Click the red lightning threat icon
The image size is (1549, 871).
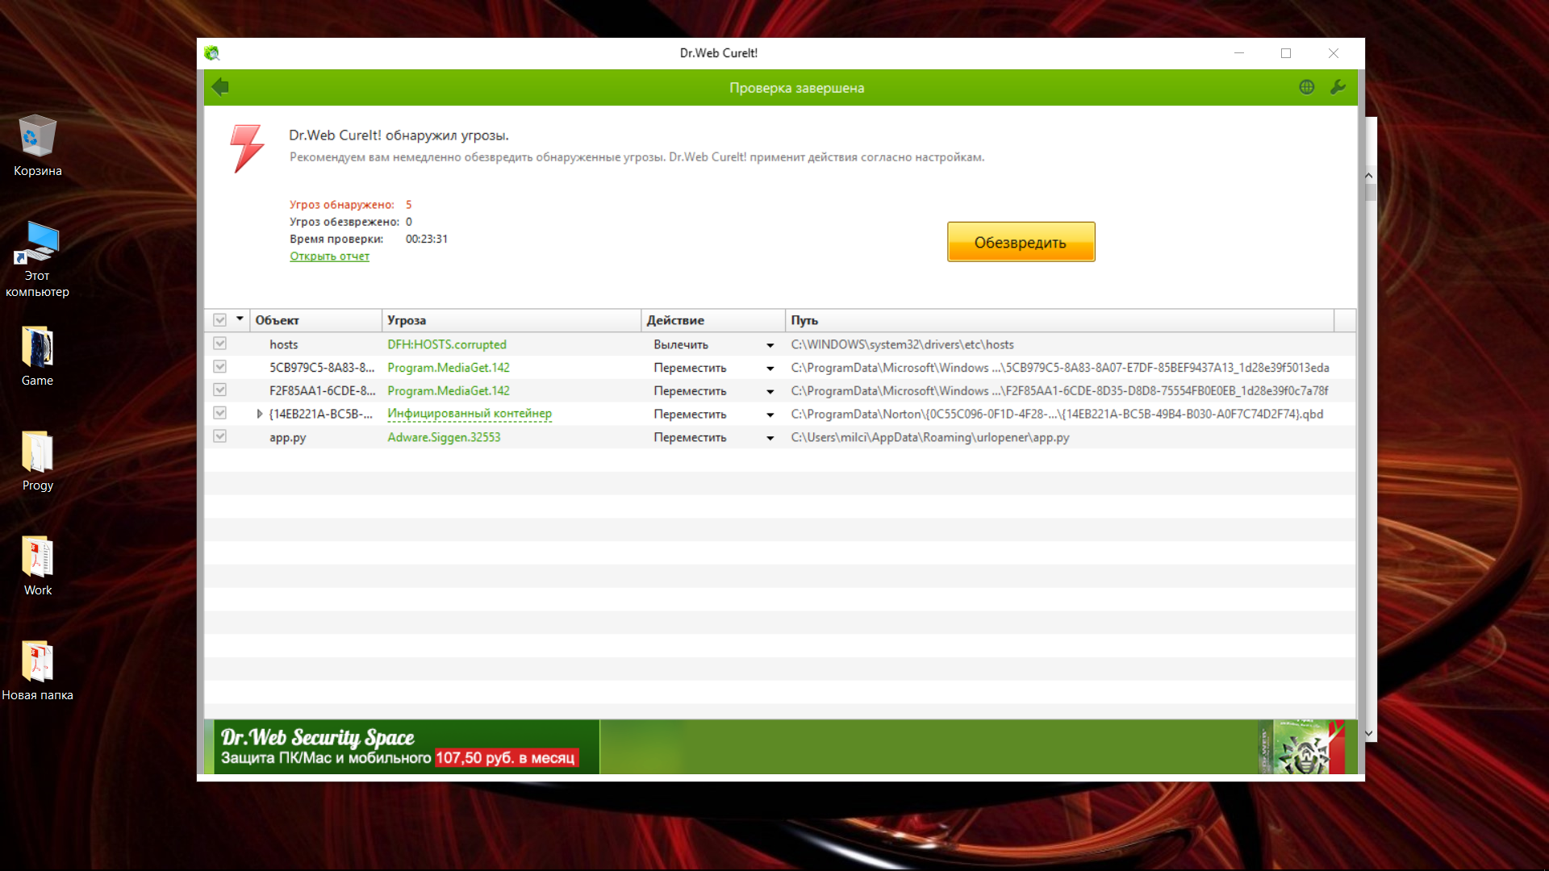pyautogui.click(x=247, y=148)
